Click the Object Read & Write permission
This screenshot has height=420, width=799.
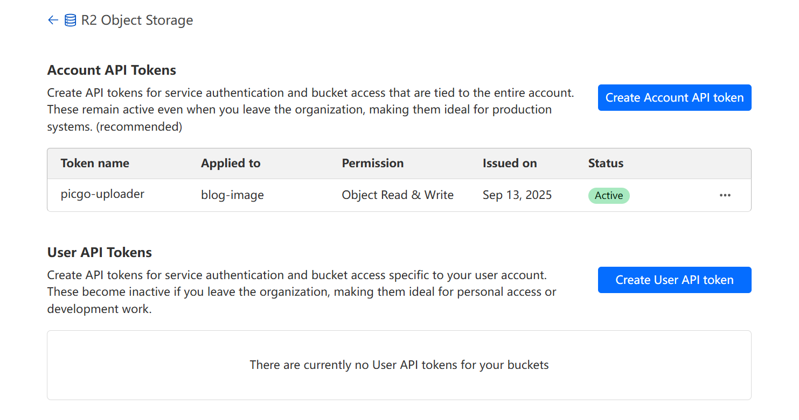398,195
